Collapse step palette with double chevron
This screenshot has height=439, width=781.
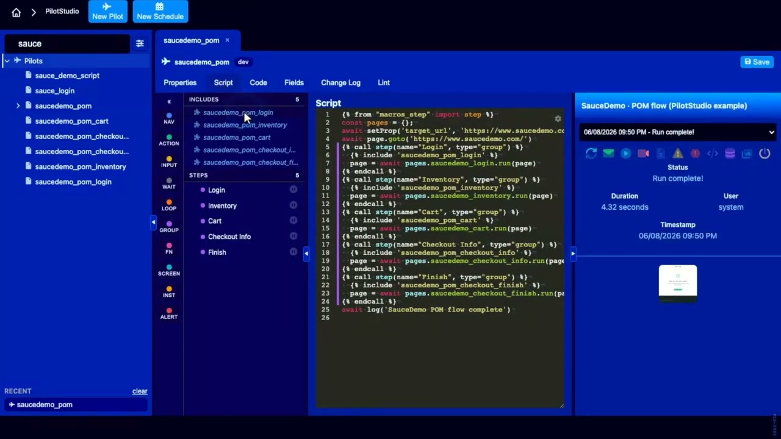click(169, 102)
